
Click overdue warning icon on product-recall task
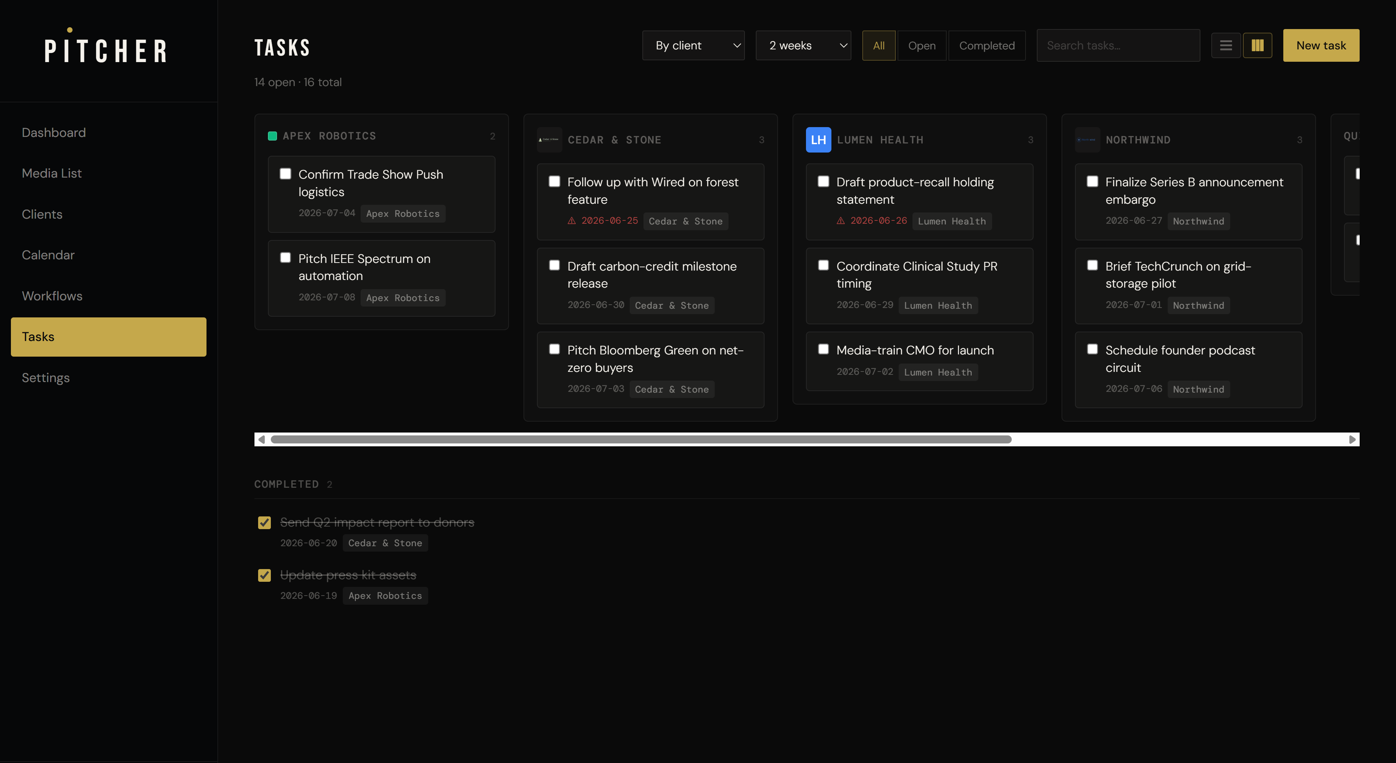pyautogui.click(x=841, y=220)
